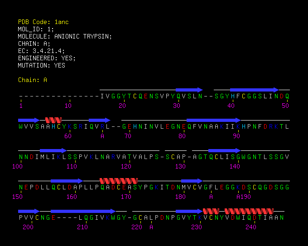Select residue number label 180
This screenshot has width=308, height=246.
[x=181, y=197]
